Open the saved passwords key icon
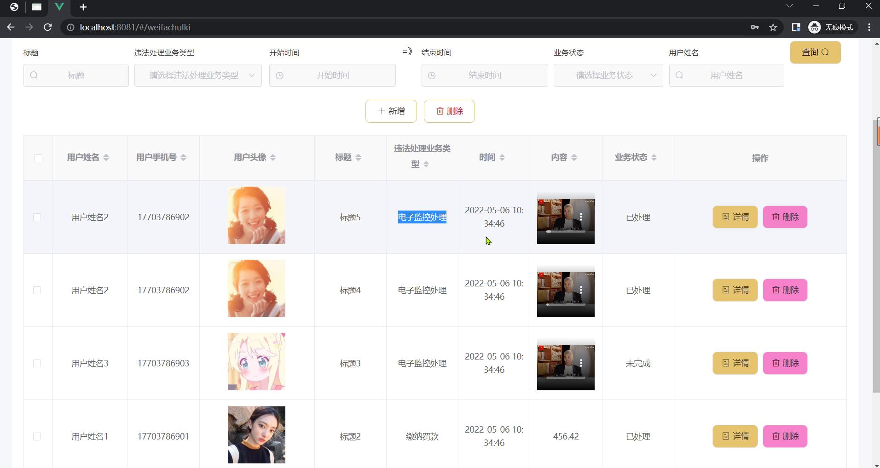 [754, 28]
